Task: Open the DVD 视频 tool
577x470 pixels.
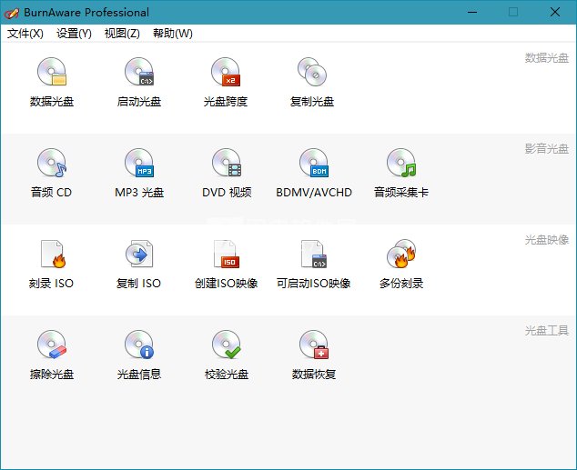Action: (227, 173)
